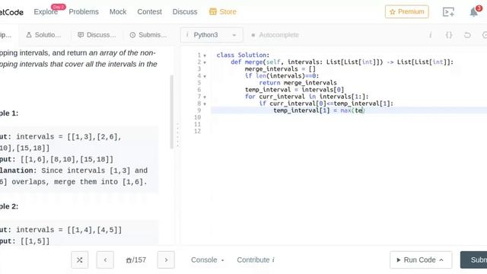Click the editor info icon
The image size is (487, 274).
(x=430, y=35)
